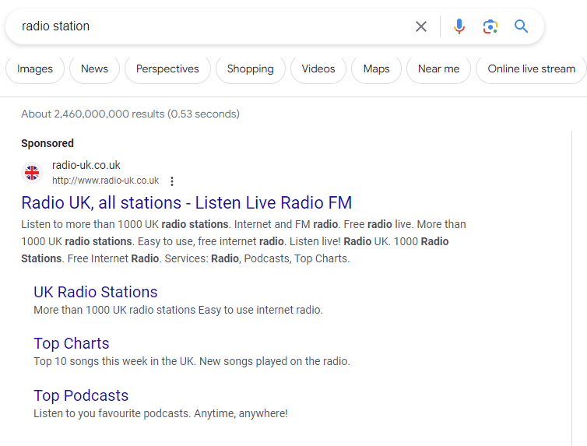587x446 pixels.
Task: Apply the Online live stream filter chip
Action: click(x=531, y=69)
